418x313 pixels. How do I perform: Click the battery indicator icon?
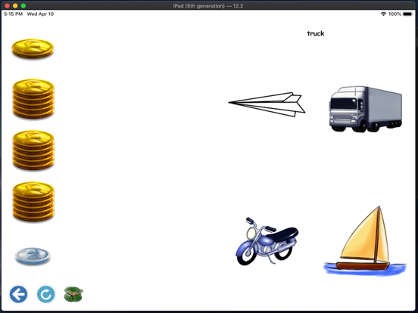point(408,14)
